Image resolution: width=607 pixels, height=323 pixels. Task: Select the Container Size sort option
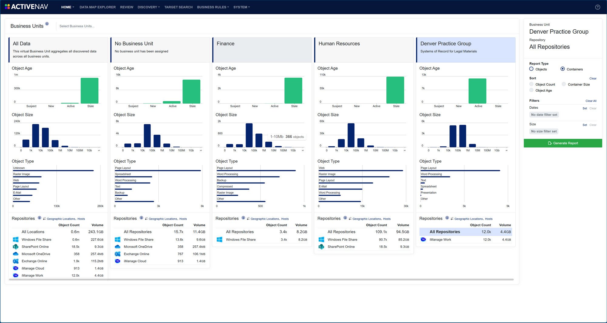click(x=564, y=84)
